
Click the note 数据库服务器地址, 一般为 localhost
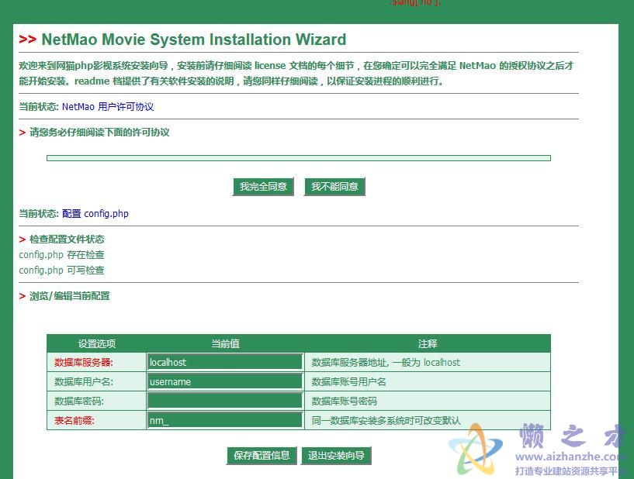click(386, 362)
